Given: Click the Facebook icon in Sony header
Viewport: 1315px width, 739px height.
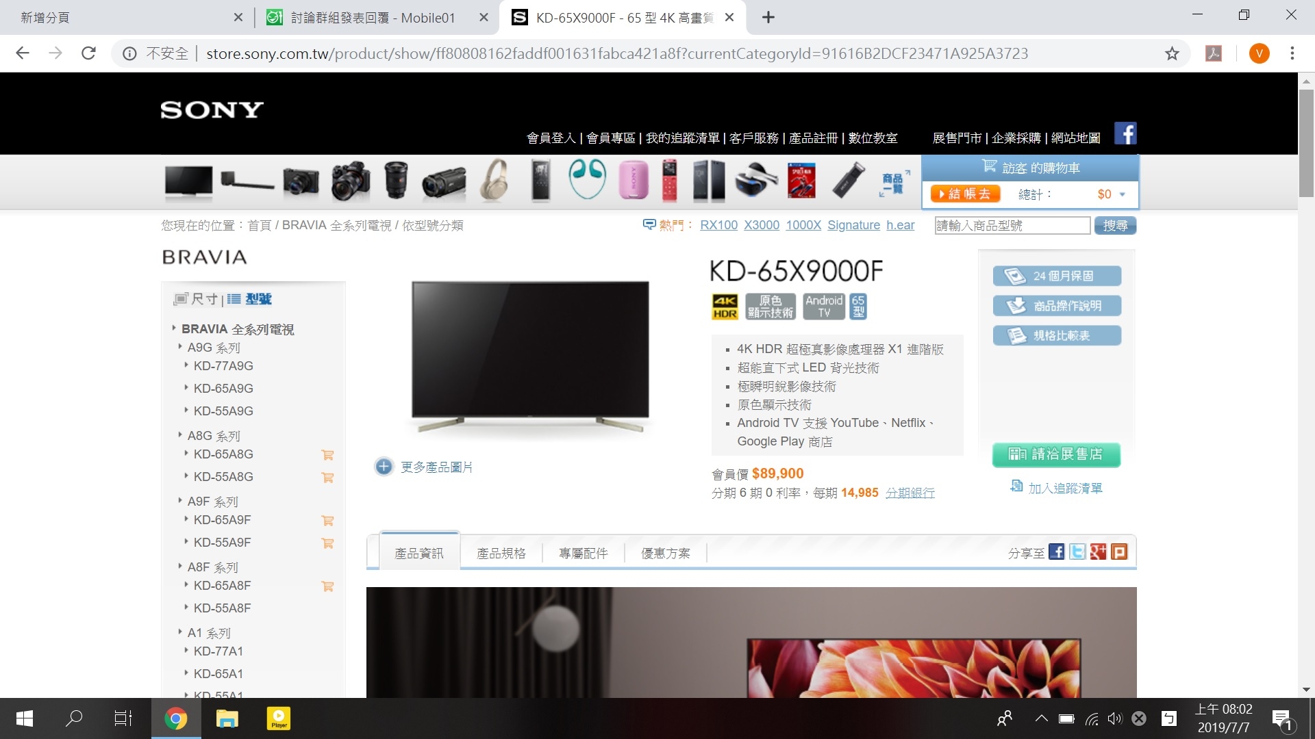Looking at the screenshot, I should 1125,133.
